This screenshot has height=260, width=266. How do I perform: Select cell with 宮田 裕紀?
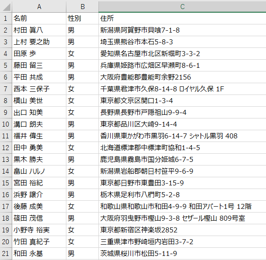click(39, 183)
